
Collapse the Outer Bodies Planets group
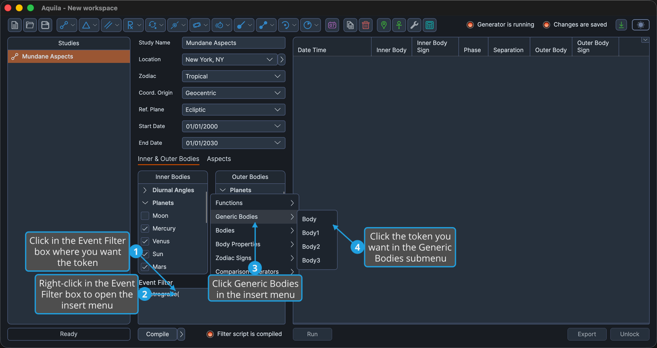(222, 190)
